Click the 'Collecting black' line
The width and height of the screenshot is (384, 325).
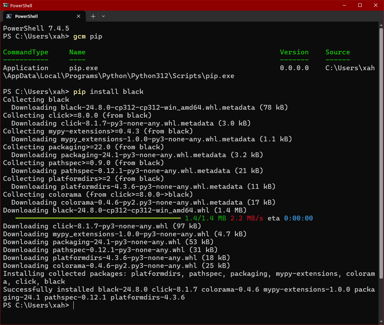click(x=36, y=99)
